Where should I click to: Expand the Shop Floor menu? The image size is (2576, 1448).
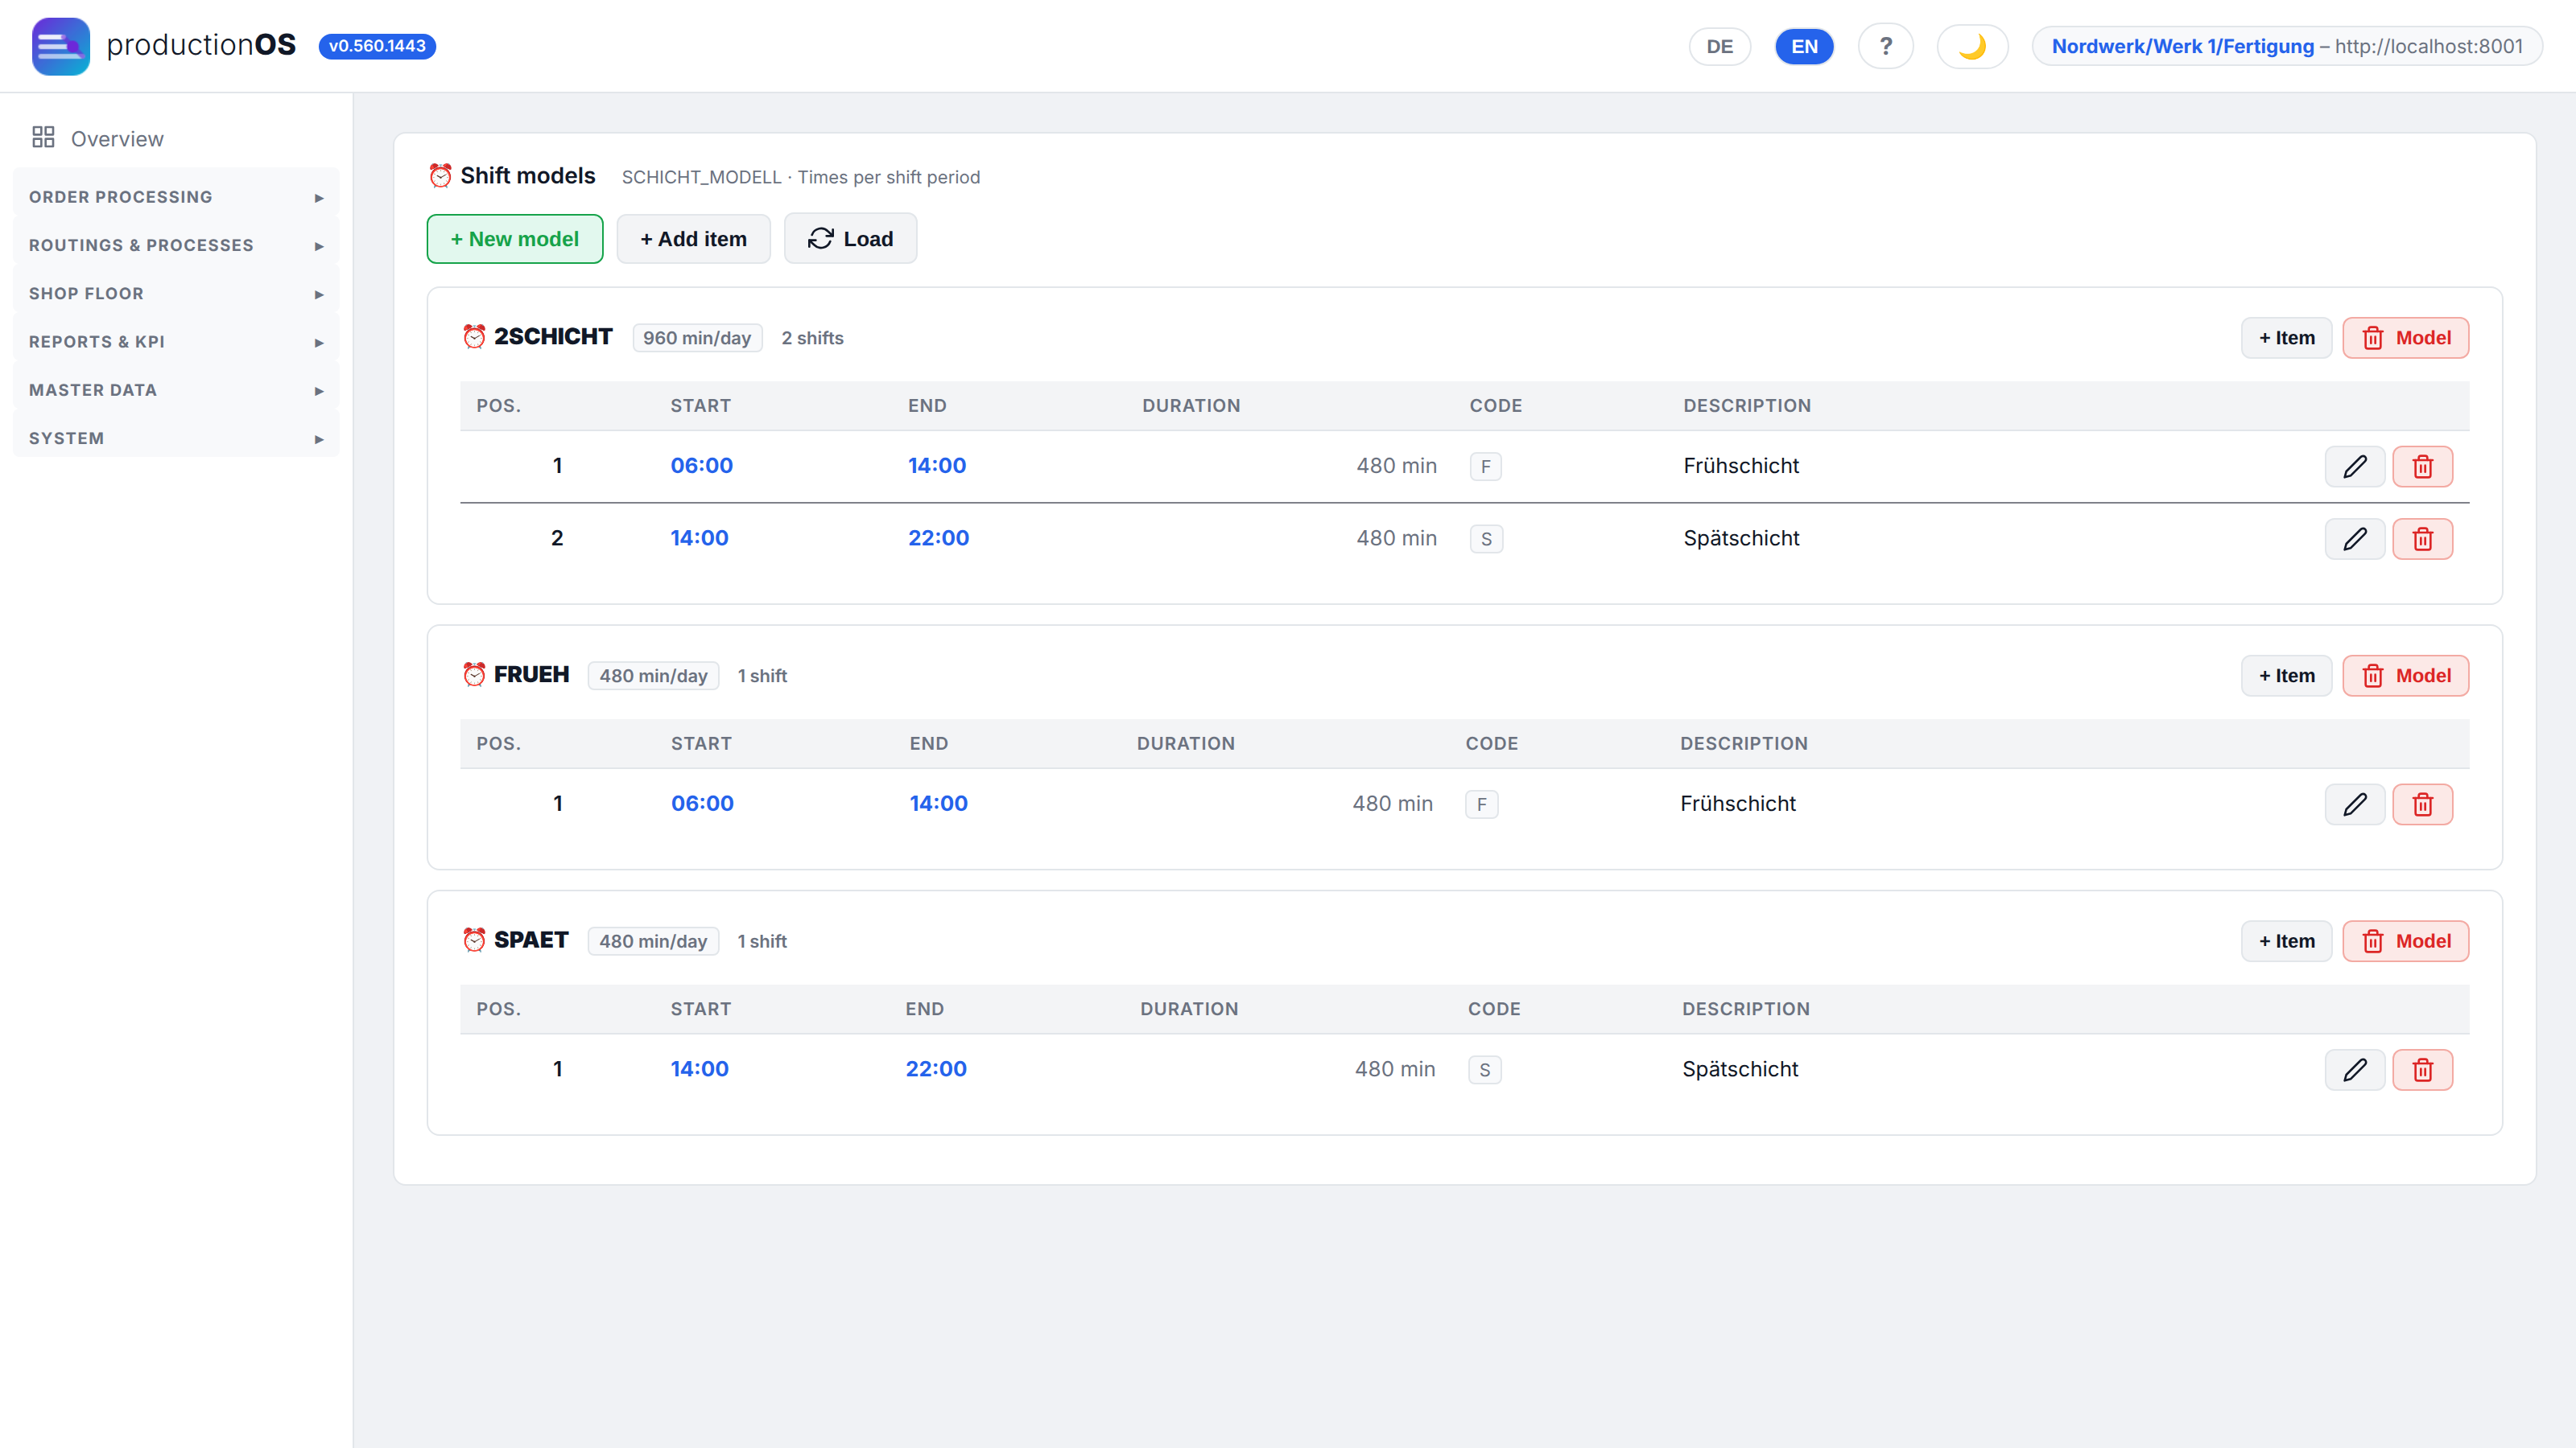pyautogui.click(x=176, y=294)
